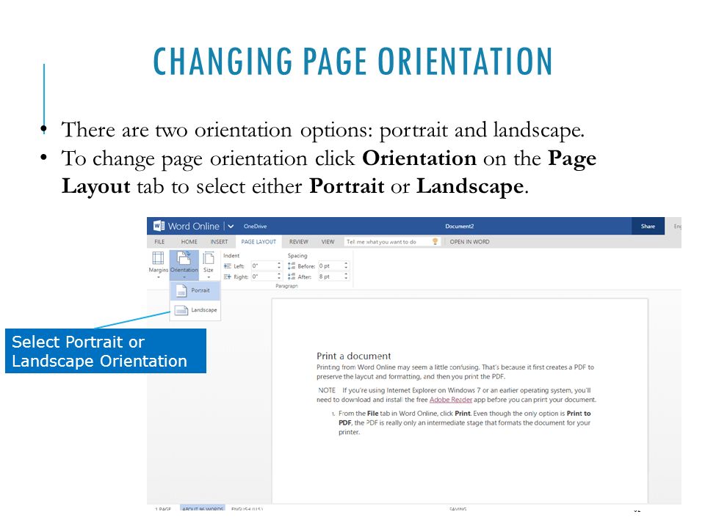Click the ABOUT 96 WORDS status item
The height and width of the screenshot is (528, 705).
click(x=203, y=509)
